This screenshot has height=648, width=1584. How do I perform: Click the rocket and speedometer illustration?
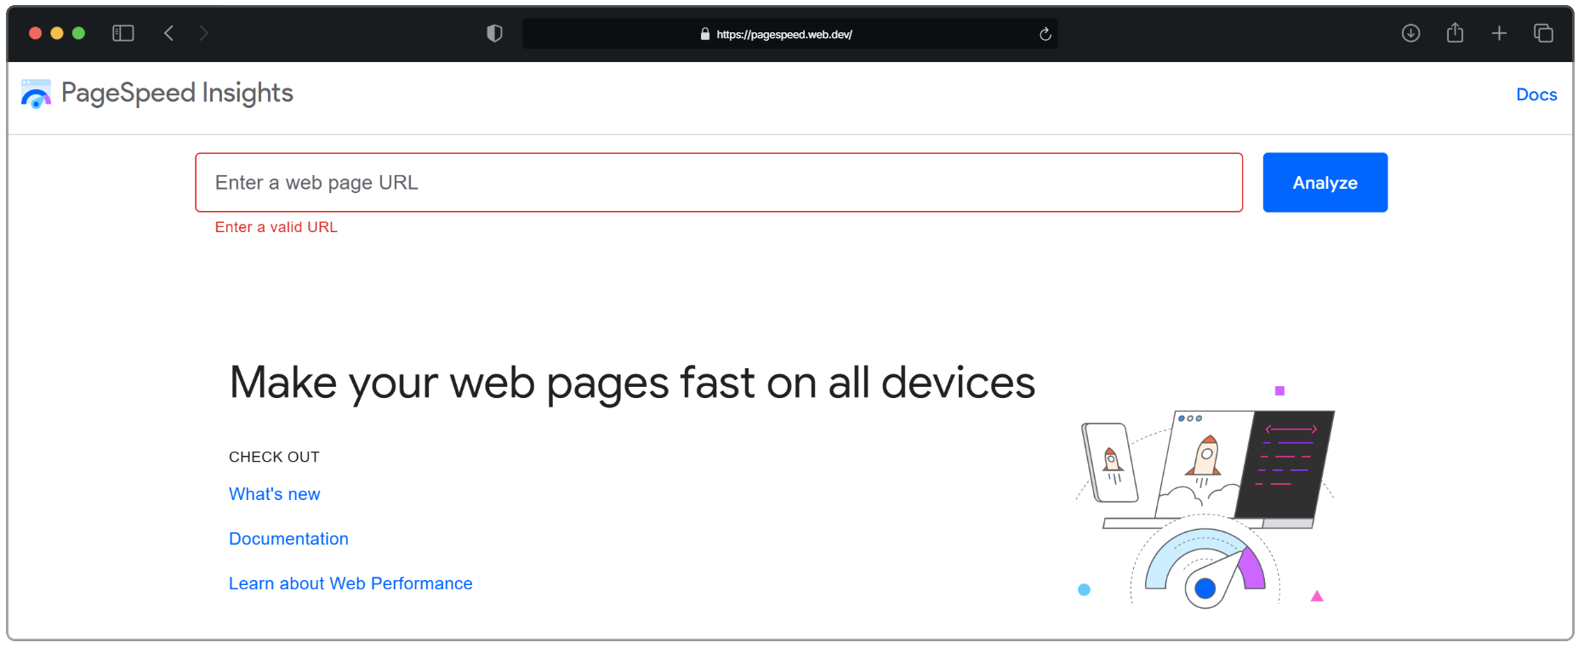[x=1205, y=497]
